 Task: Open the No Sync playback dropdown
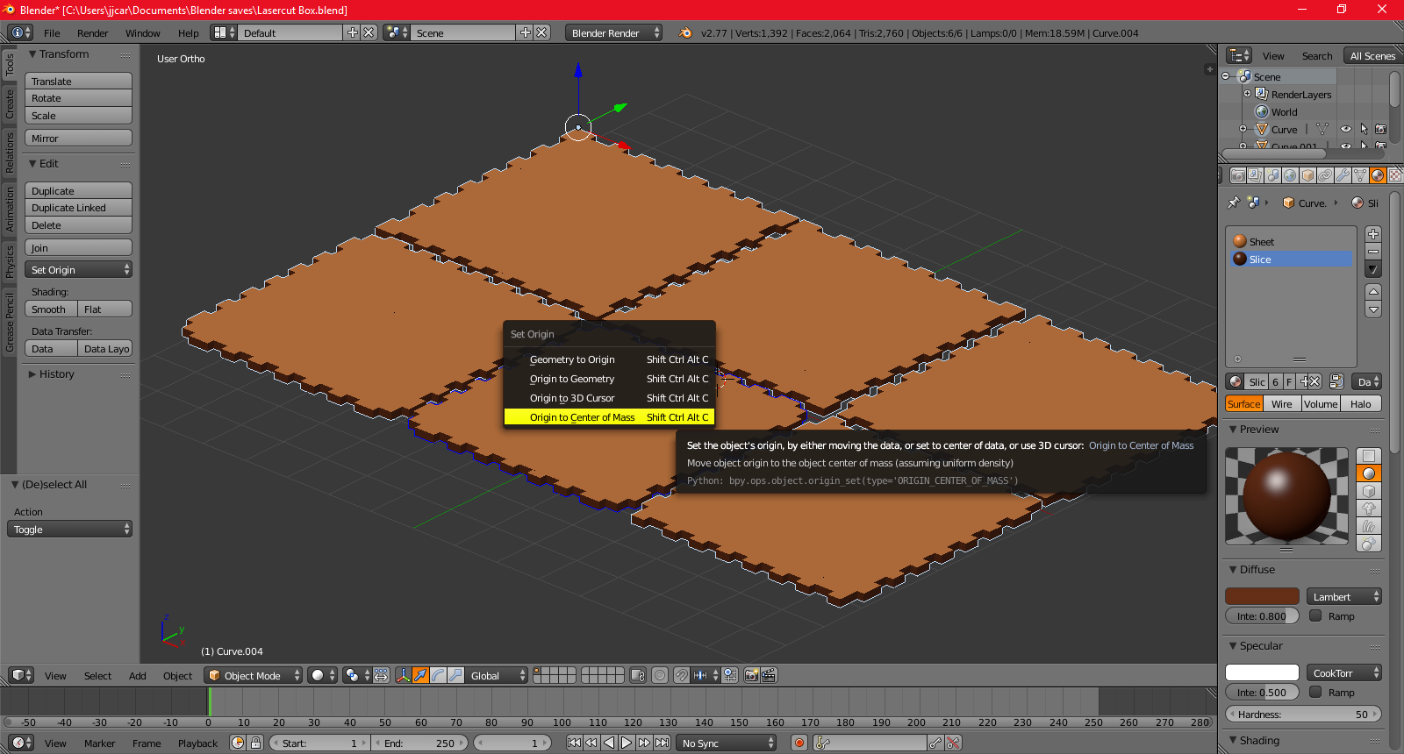[x=727, y=743]
